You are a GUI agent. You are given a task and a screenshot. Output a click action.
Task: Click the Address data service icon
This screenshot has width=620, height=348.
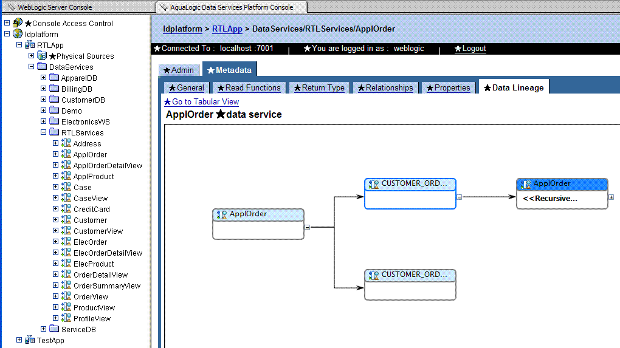point(66,143)
